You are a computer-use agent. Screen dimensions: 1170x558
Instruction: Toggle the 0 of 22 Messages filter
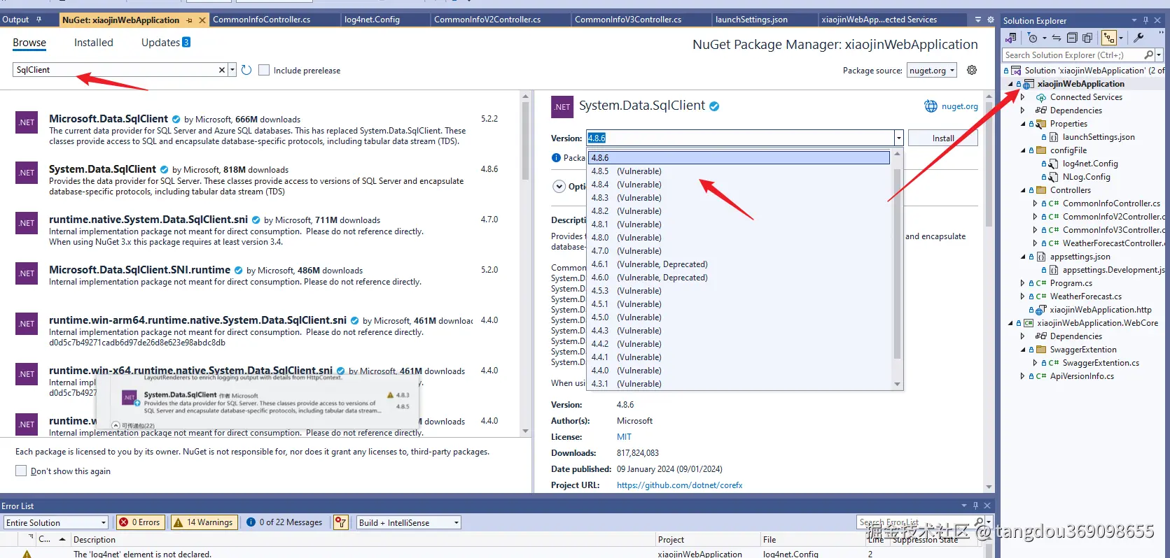tap(284, 522)
